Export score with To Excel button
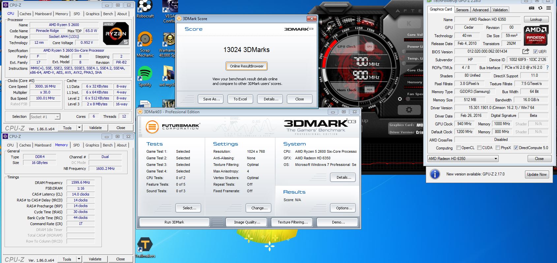The image size is (557, 263). point(240,99)
